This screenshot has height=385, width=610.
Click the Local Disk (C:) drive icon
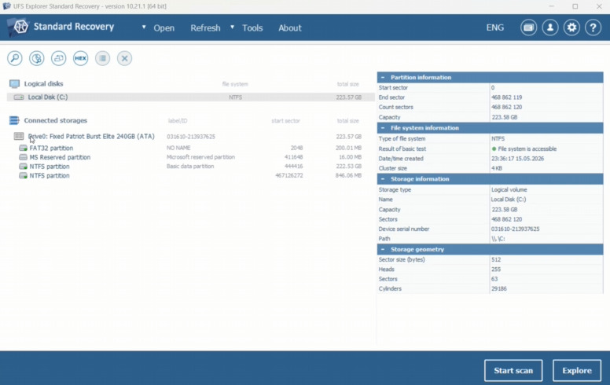(19, 97)
